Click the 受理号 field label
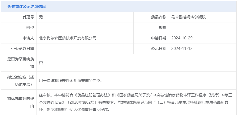Screen dimensions: 238x116 [x=28, y=17]
